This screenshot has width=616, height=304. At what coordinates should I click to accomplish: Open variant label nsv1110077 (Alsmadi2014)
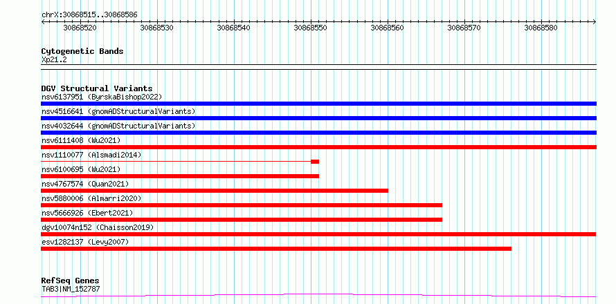coord(91,155)
